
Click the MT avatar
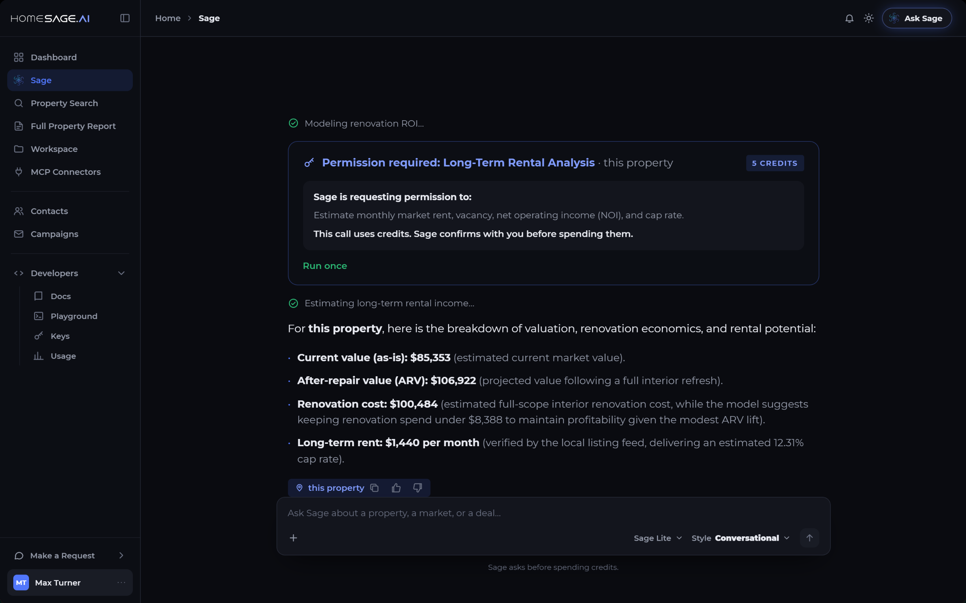point(21,582)
